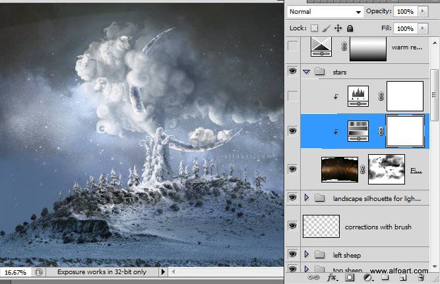Open the Opacity slider arrow

tap(423, 11)
